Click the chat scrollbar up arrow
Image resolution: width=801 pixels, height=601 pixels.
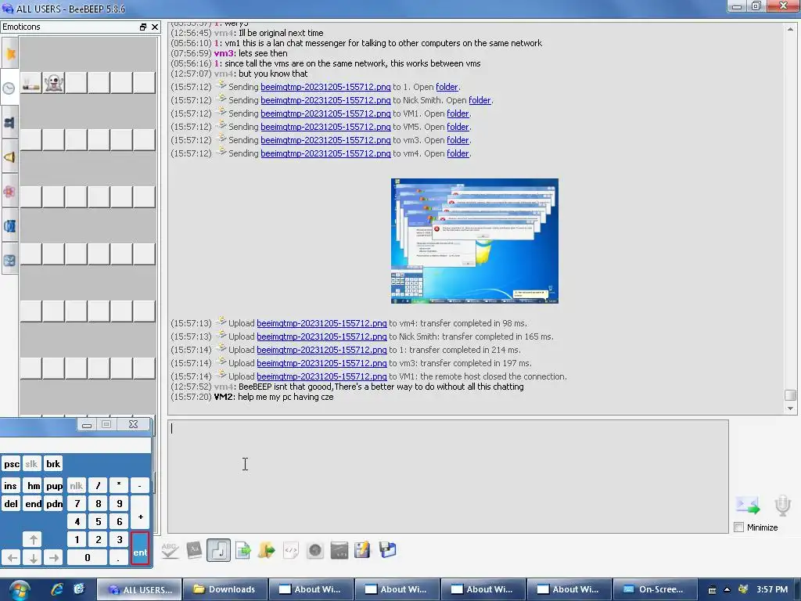click(790, 29)
